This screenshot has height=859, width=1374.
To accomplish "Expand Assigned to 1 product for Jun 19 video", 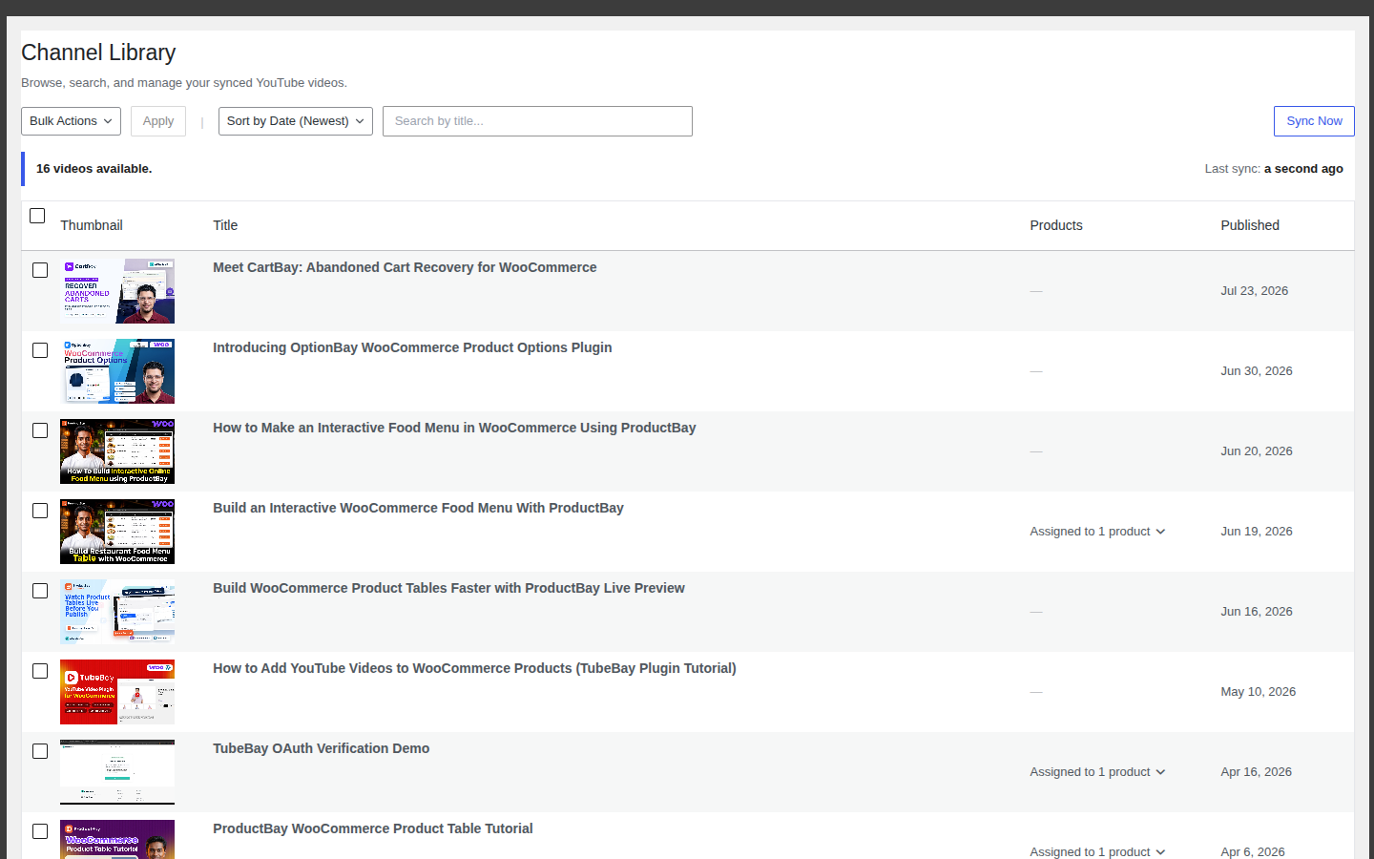I will 1097,532.
